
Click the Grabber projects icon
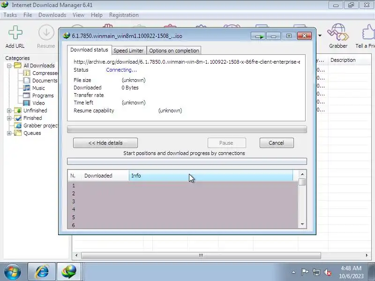click(x=18, y=126)
